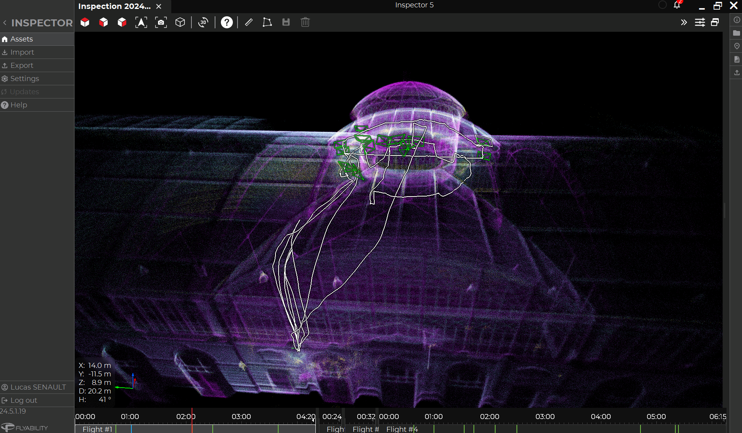Toggle the wireframe bounding box display
The width and height of the screenshot is (742, 433).
pos(180,22)
